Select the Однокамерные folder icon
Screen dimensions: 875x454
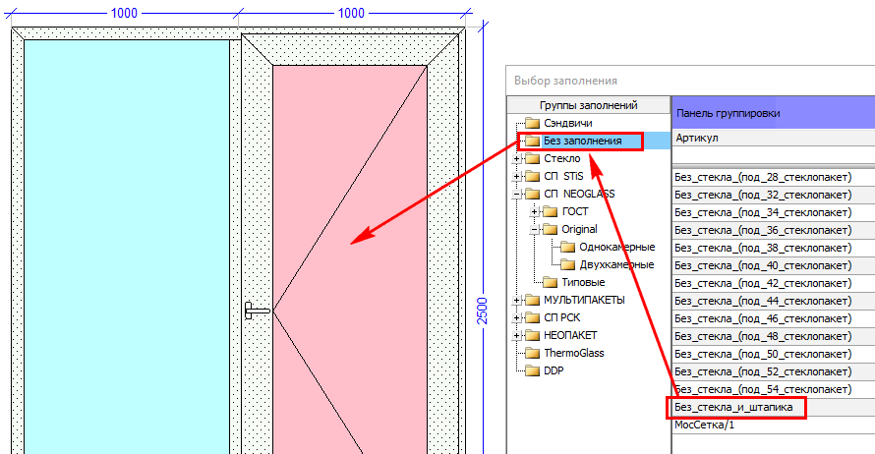(x=567, y=247)
